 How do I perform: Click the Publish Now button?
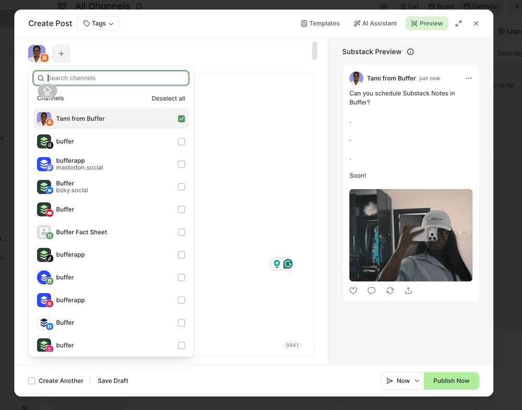tap(452, 381)
